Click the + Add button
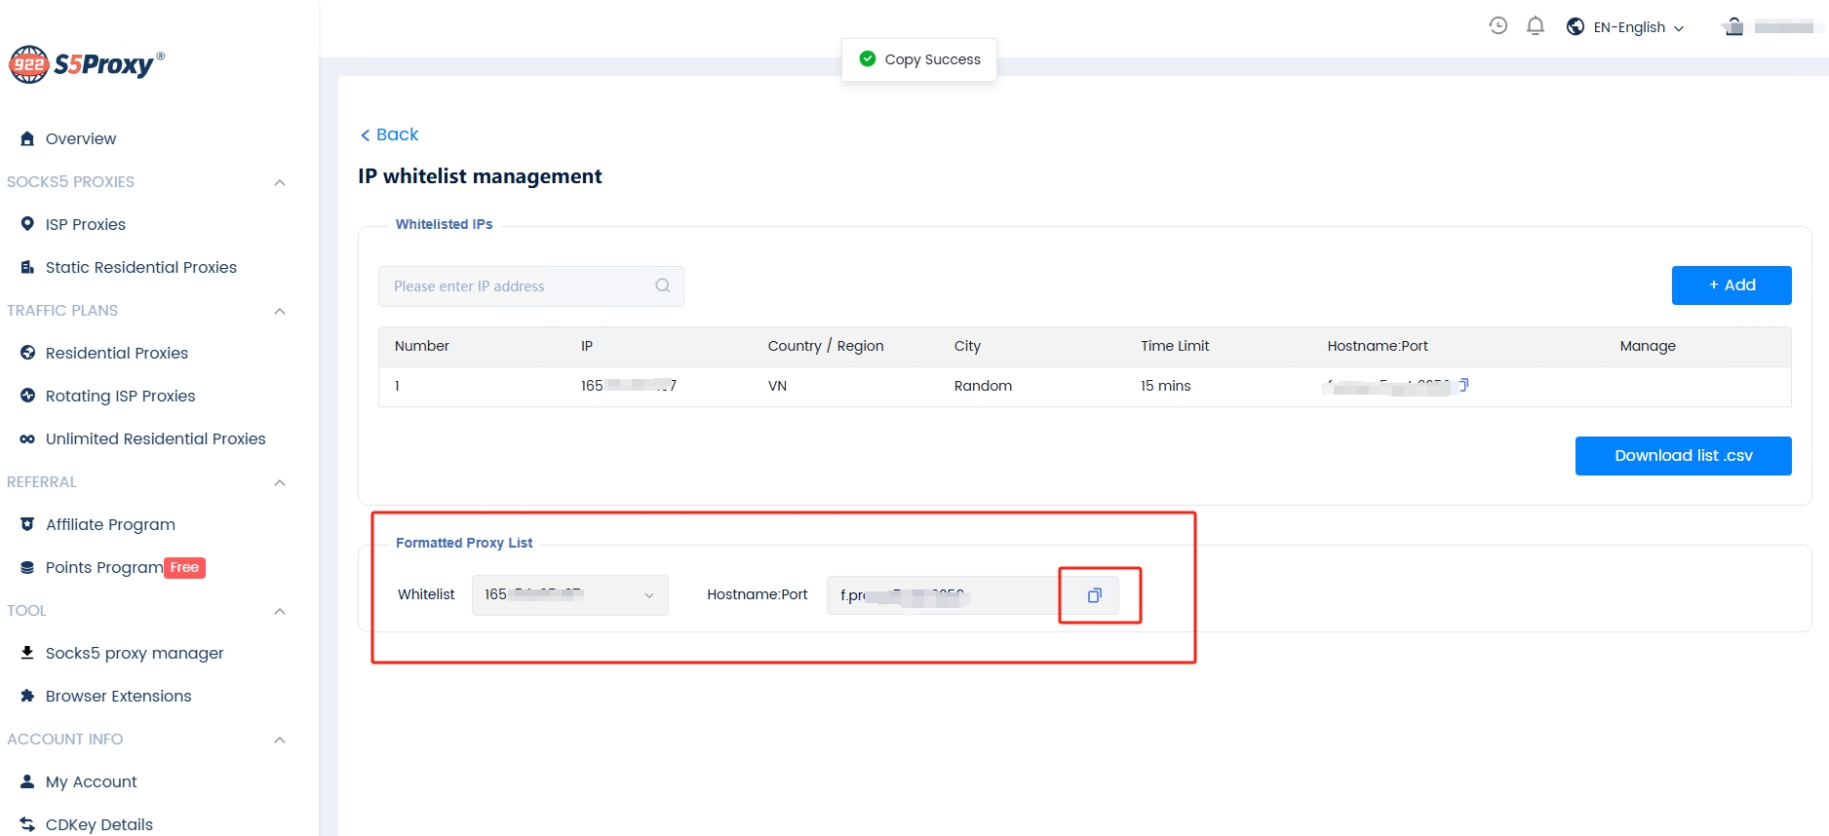1829x836 pixels. (x=1731, y=285)
